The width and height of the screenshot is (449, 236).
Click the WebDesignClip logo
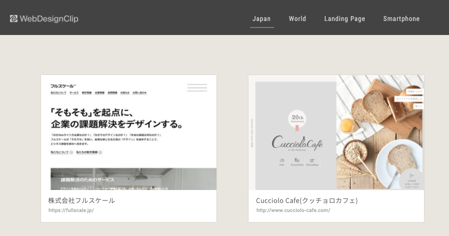point(44,19)
